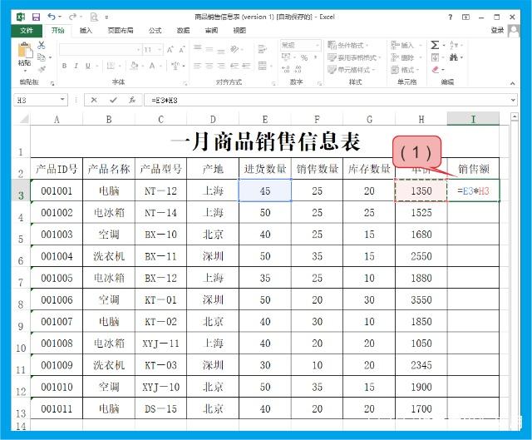Image resolution: width=532 pixels, height=440 pixels.
Task: Click the Wrap Text icon
Action: pyautogui.click(x=263, y=49)
